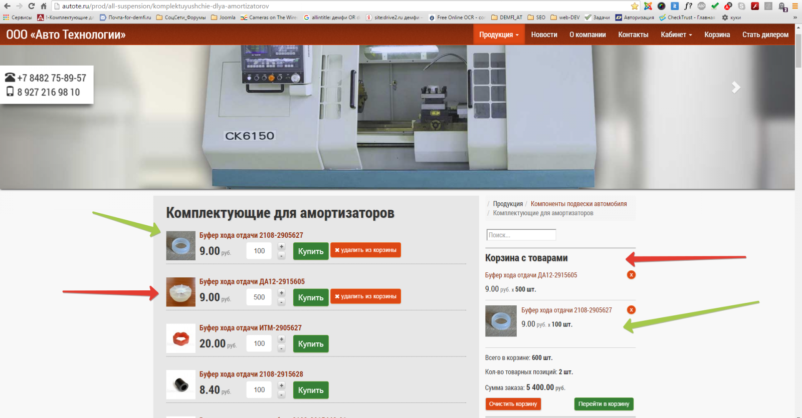Expand the Кабинет dropdown menu

click(x=676, y=35)
